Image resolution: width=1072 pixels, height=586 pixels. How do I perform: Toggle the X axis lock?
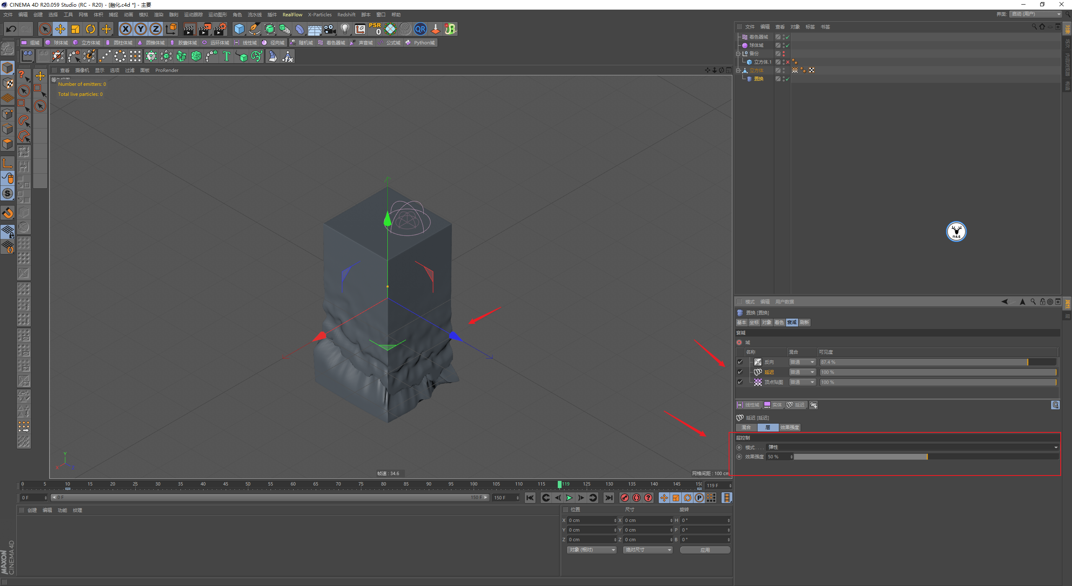point(125,29)
